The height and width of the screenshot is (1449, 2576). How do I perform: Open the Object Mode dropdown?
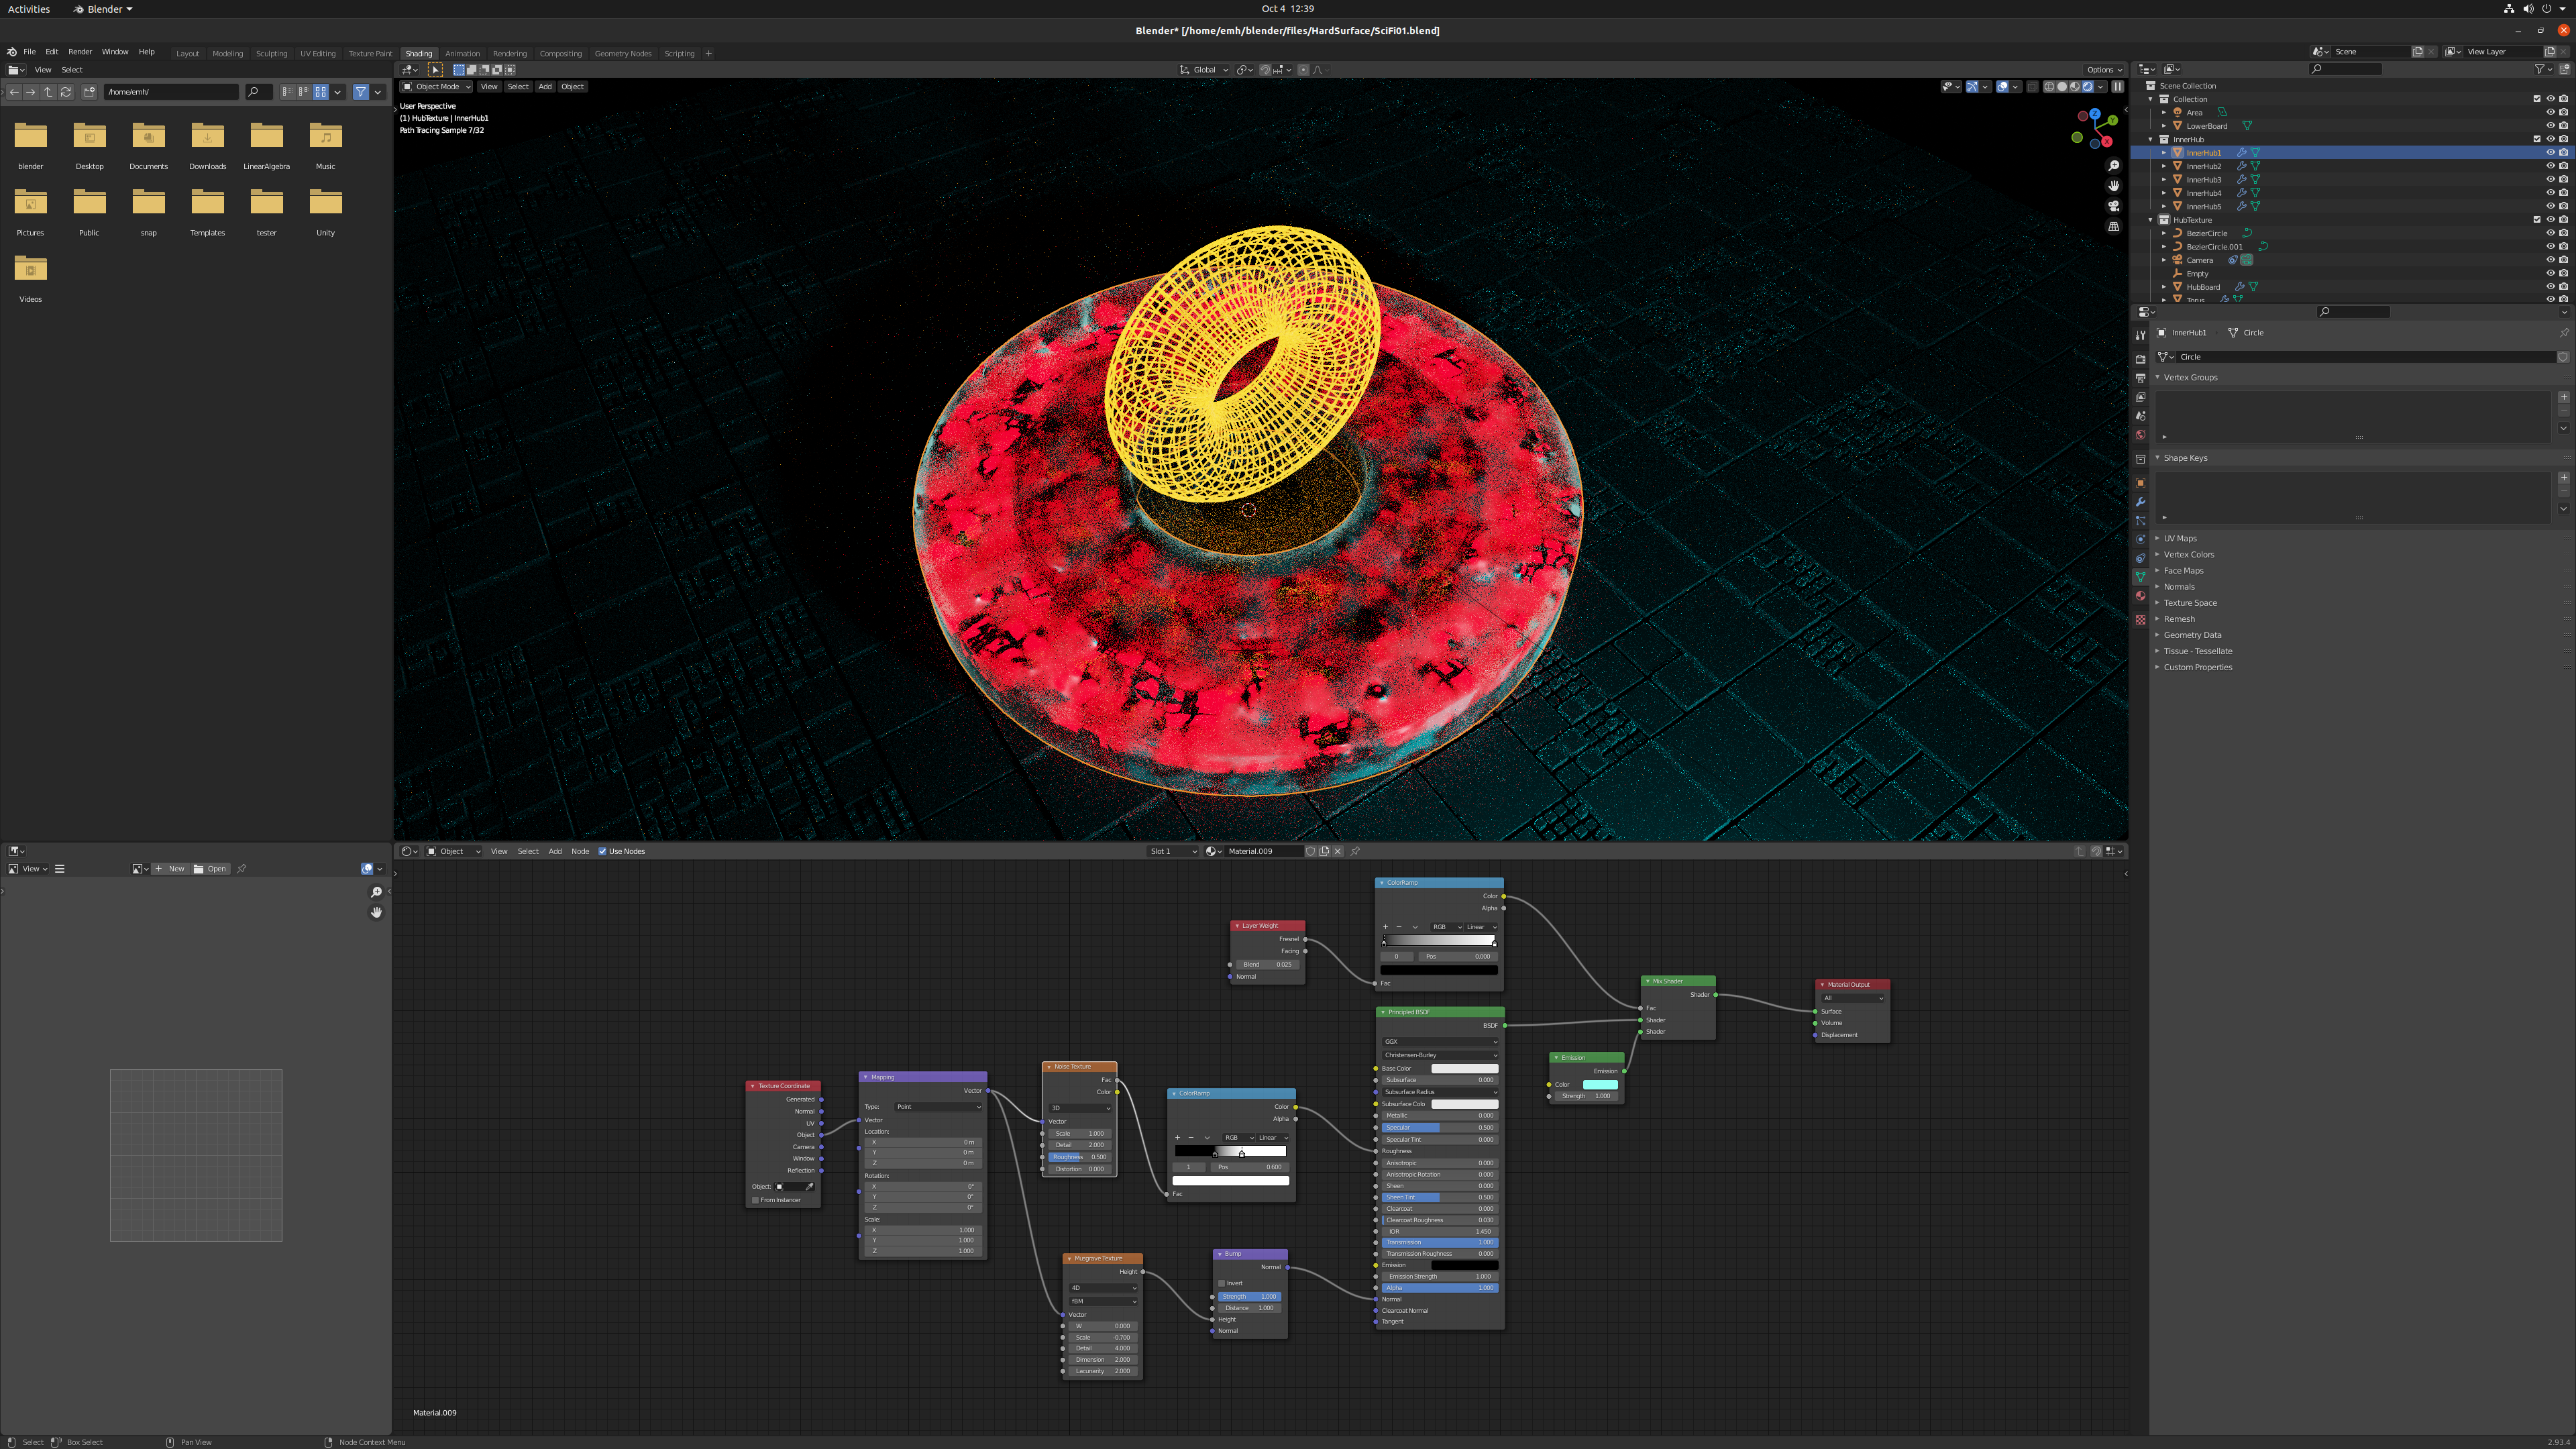pos(436,86)
